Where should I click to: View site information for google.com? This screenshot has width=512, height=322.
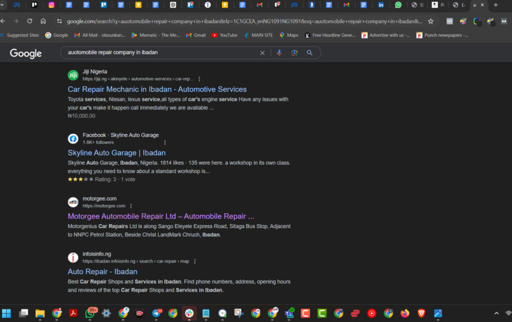tap(59, 21)
